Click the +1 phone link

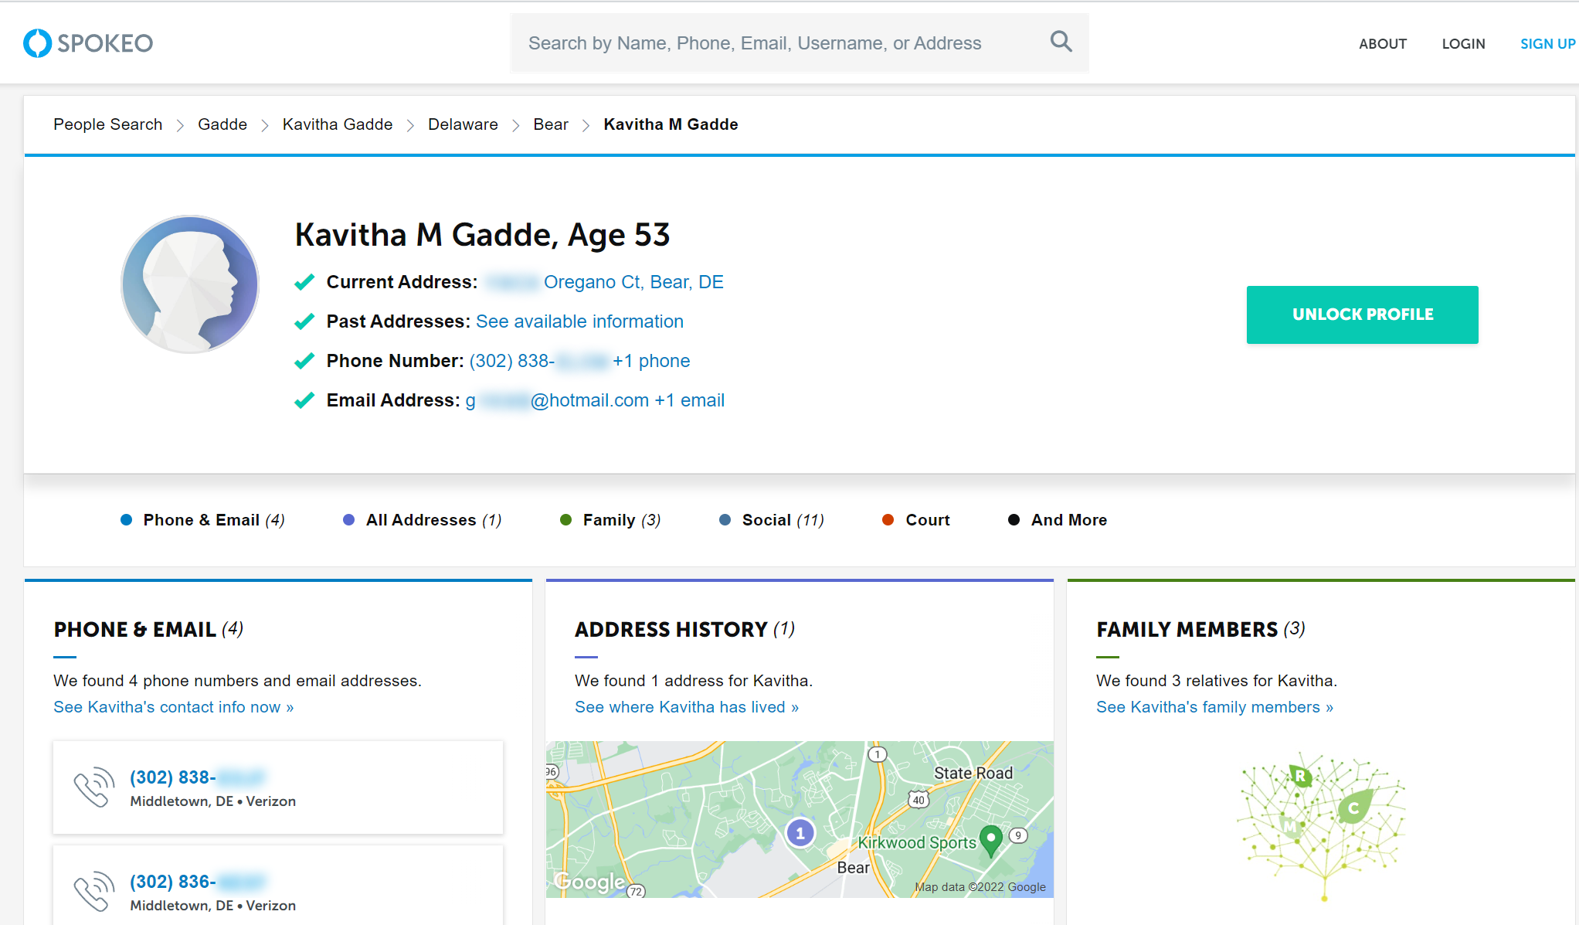click(651, 361)
